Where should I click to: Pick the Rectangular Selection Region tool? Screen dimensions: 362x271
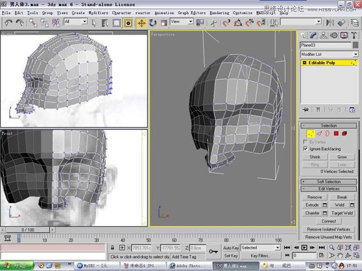click(x=117, y=23)
